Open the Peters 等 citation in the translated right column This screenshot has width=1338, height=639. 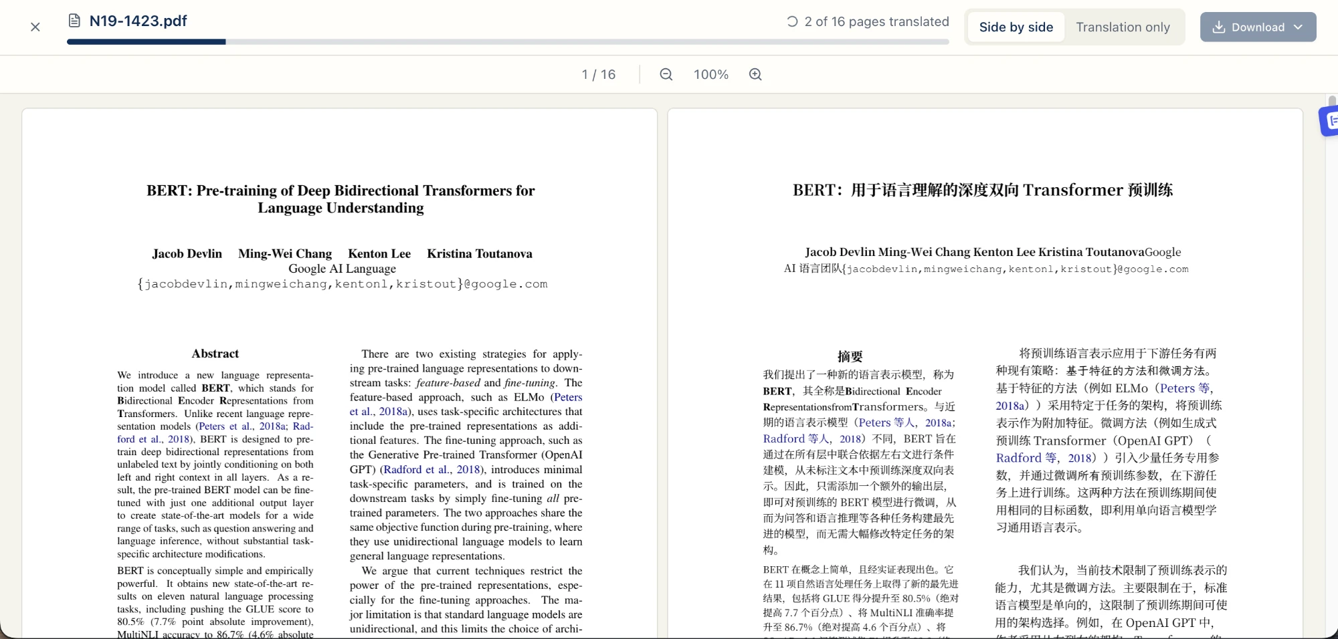coord(1185,388)
